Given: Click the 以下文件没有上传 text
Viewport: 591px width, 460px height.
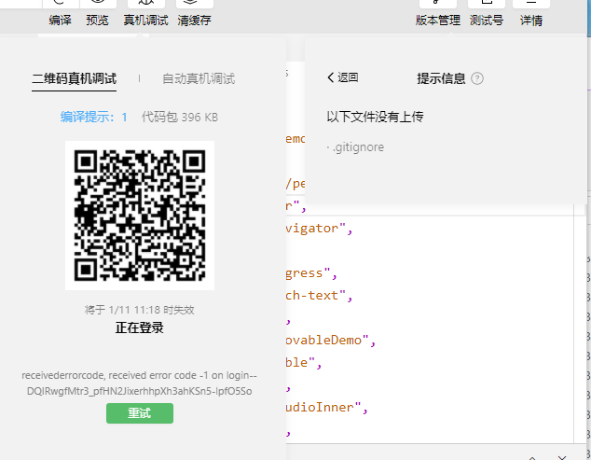Looking at the screenshot, I should click(375, 117).
